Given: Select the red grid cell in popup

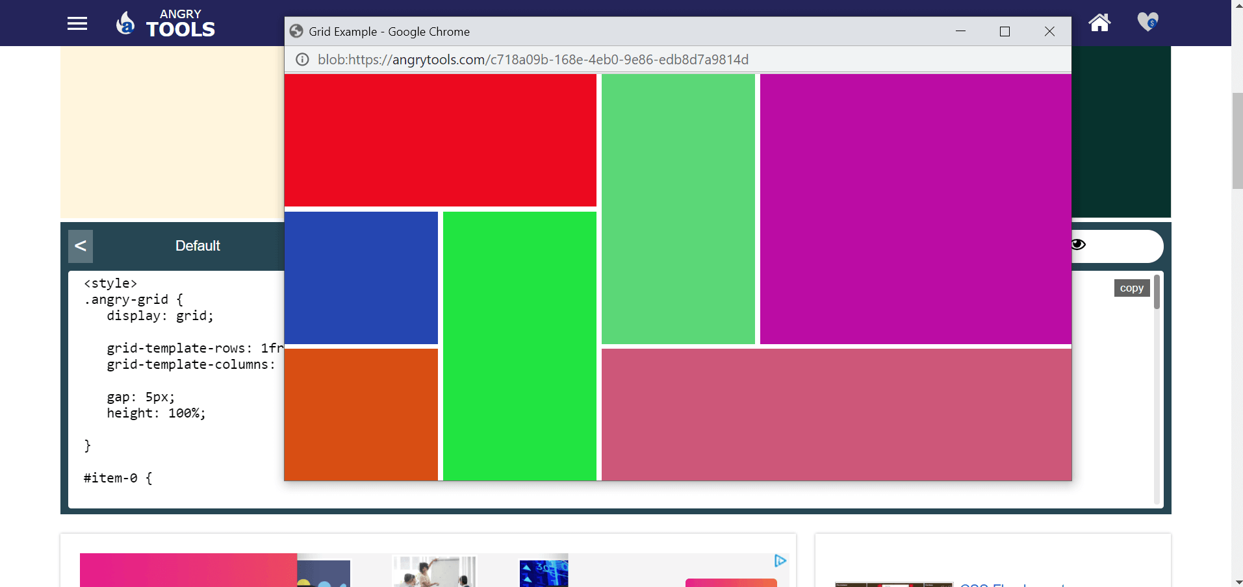Looking at the screenshot, I should tap(441, 140).
